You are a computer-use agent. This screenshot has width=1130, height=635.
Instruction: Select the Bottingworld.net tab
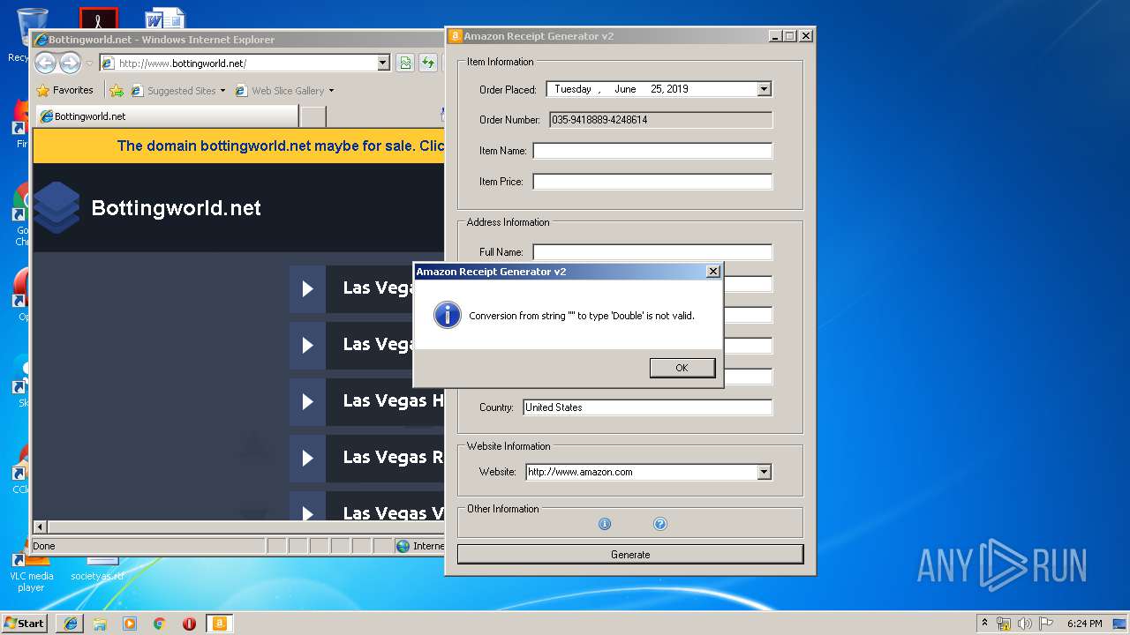pos(166,116)
